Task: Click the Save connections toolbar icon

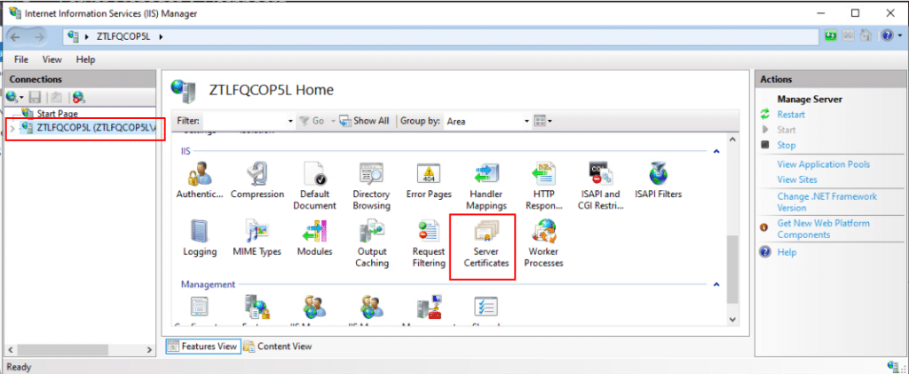Action: [35, 97]
